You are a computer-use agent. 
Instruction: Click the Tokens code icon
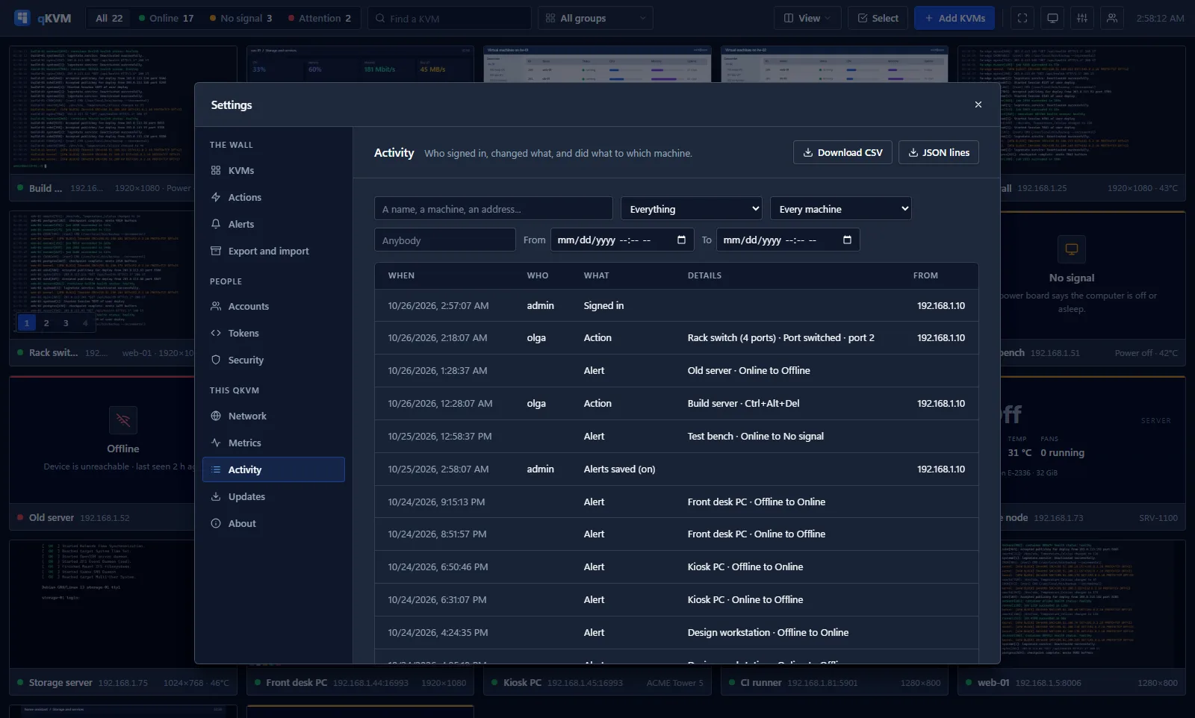(216, 333)
